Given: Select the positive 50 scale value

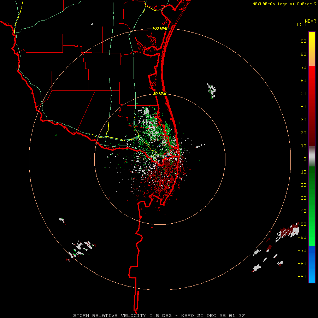Looking at the screenshot, I should (x=304, y=94).
